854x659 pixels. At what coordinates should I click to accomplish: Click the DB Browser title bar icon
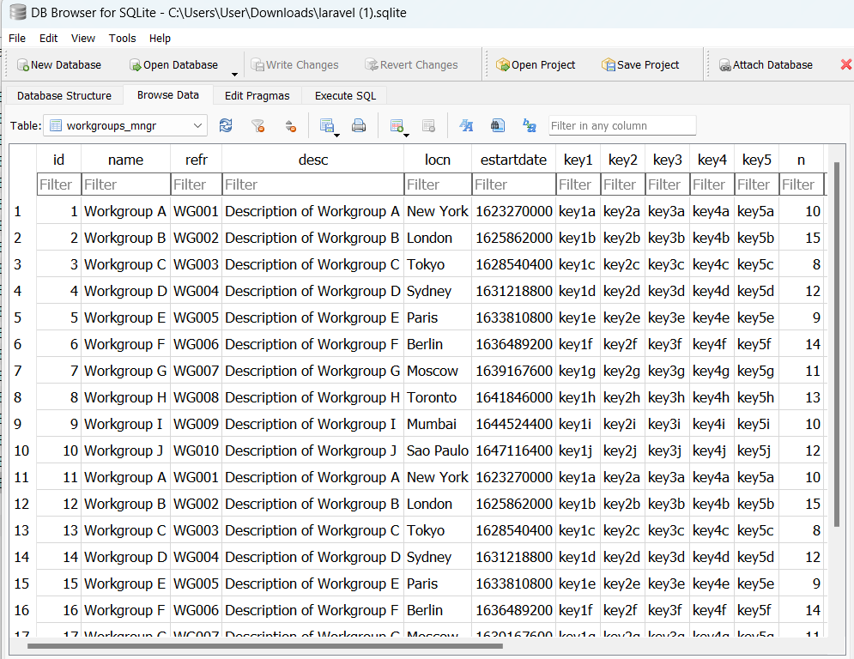17,12
